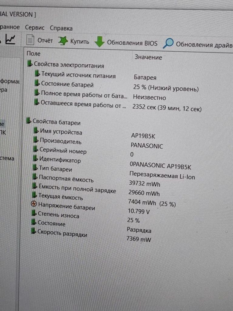Open Обновления драйверов

click(x=204, y=45)
